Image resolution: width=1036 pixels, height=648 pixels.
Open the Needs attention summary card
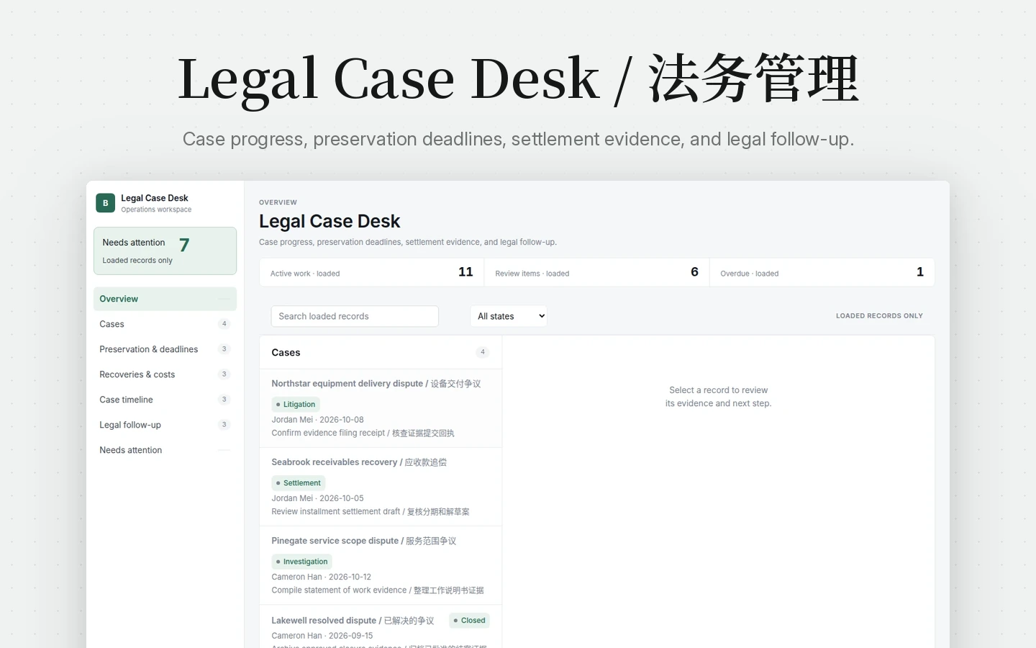pos(165,251)
